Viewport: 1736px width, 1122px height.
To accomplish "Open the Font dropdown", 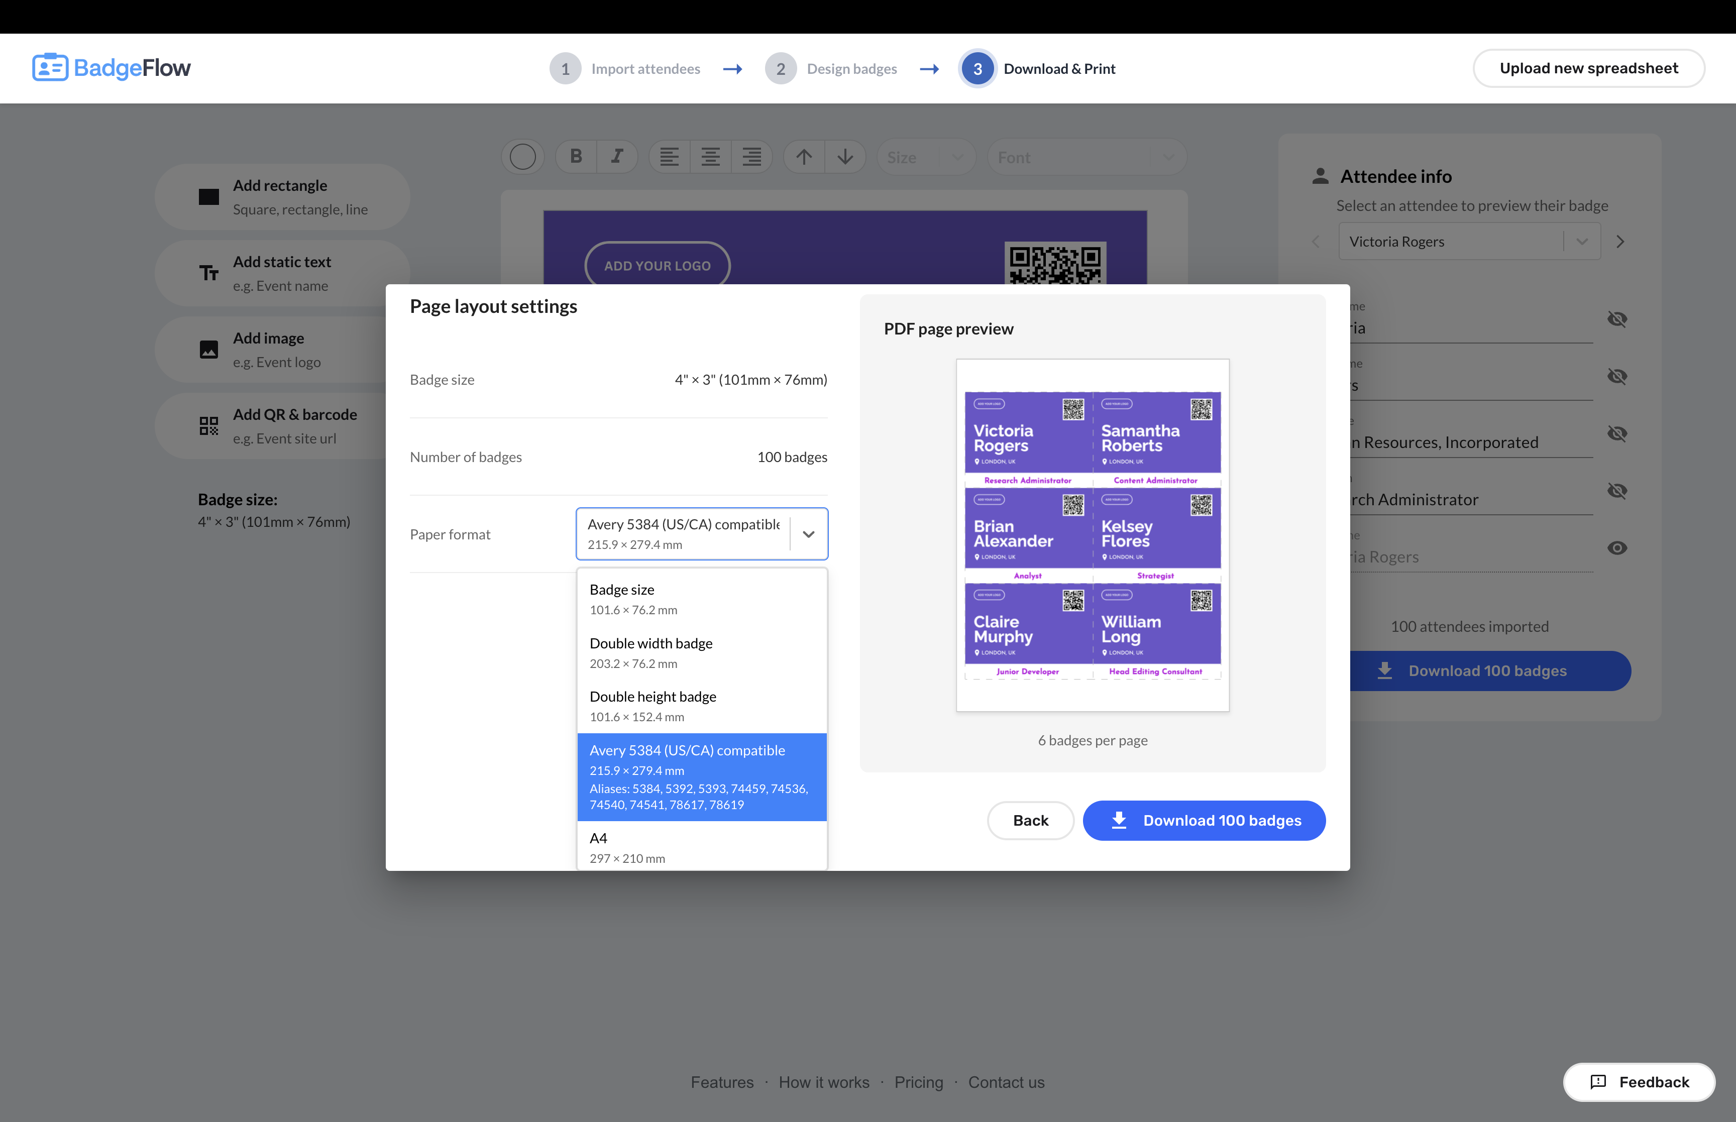I will point(1087,157).
